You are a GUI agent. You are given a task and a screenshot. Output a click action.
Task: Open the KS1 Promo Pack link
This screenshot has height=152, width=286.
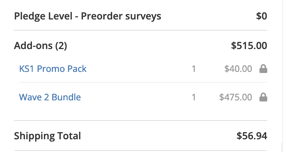pyautogui.click(x=53, y=69)
